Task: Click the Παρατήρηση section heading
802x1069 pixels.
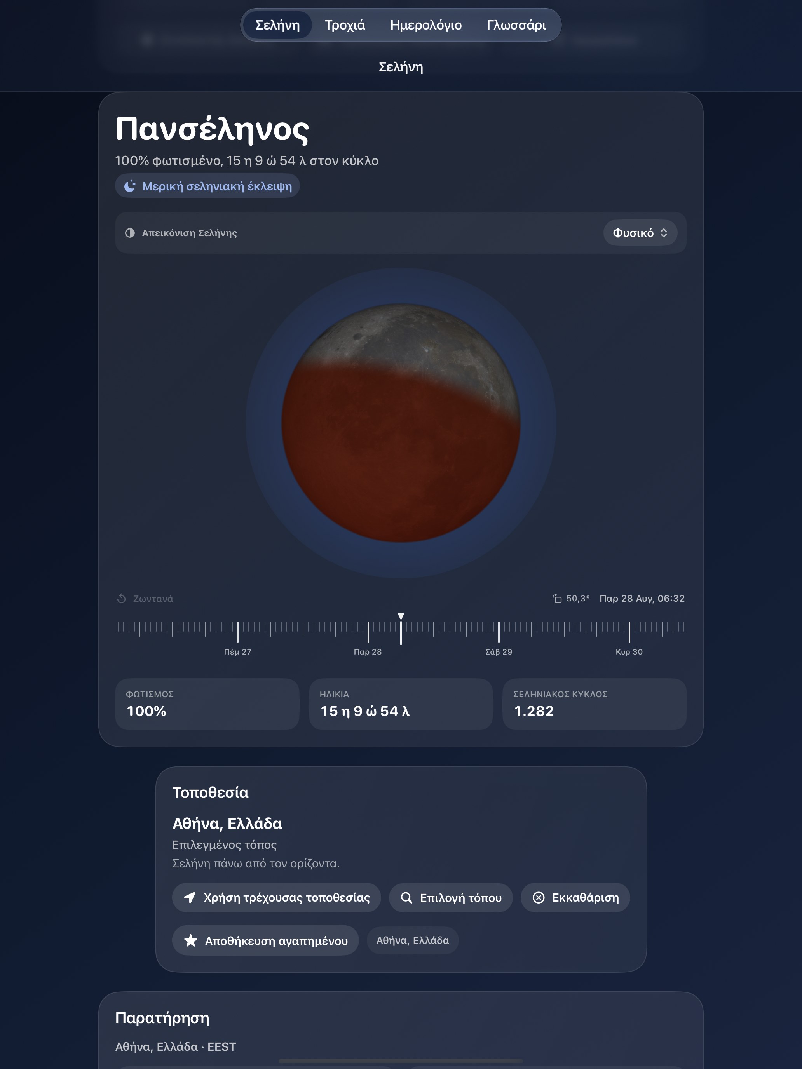Action: pos(162,1018)
